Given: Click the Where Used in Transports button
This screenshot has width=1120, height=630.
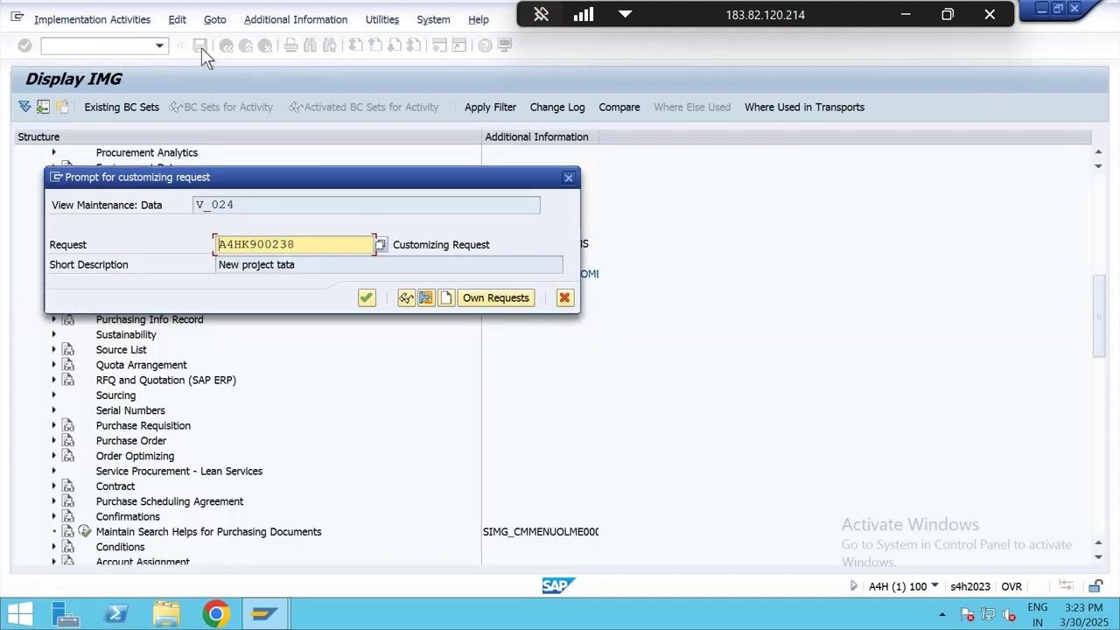Looking at the screenshot, I should (x=804, y=107).
